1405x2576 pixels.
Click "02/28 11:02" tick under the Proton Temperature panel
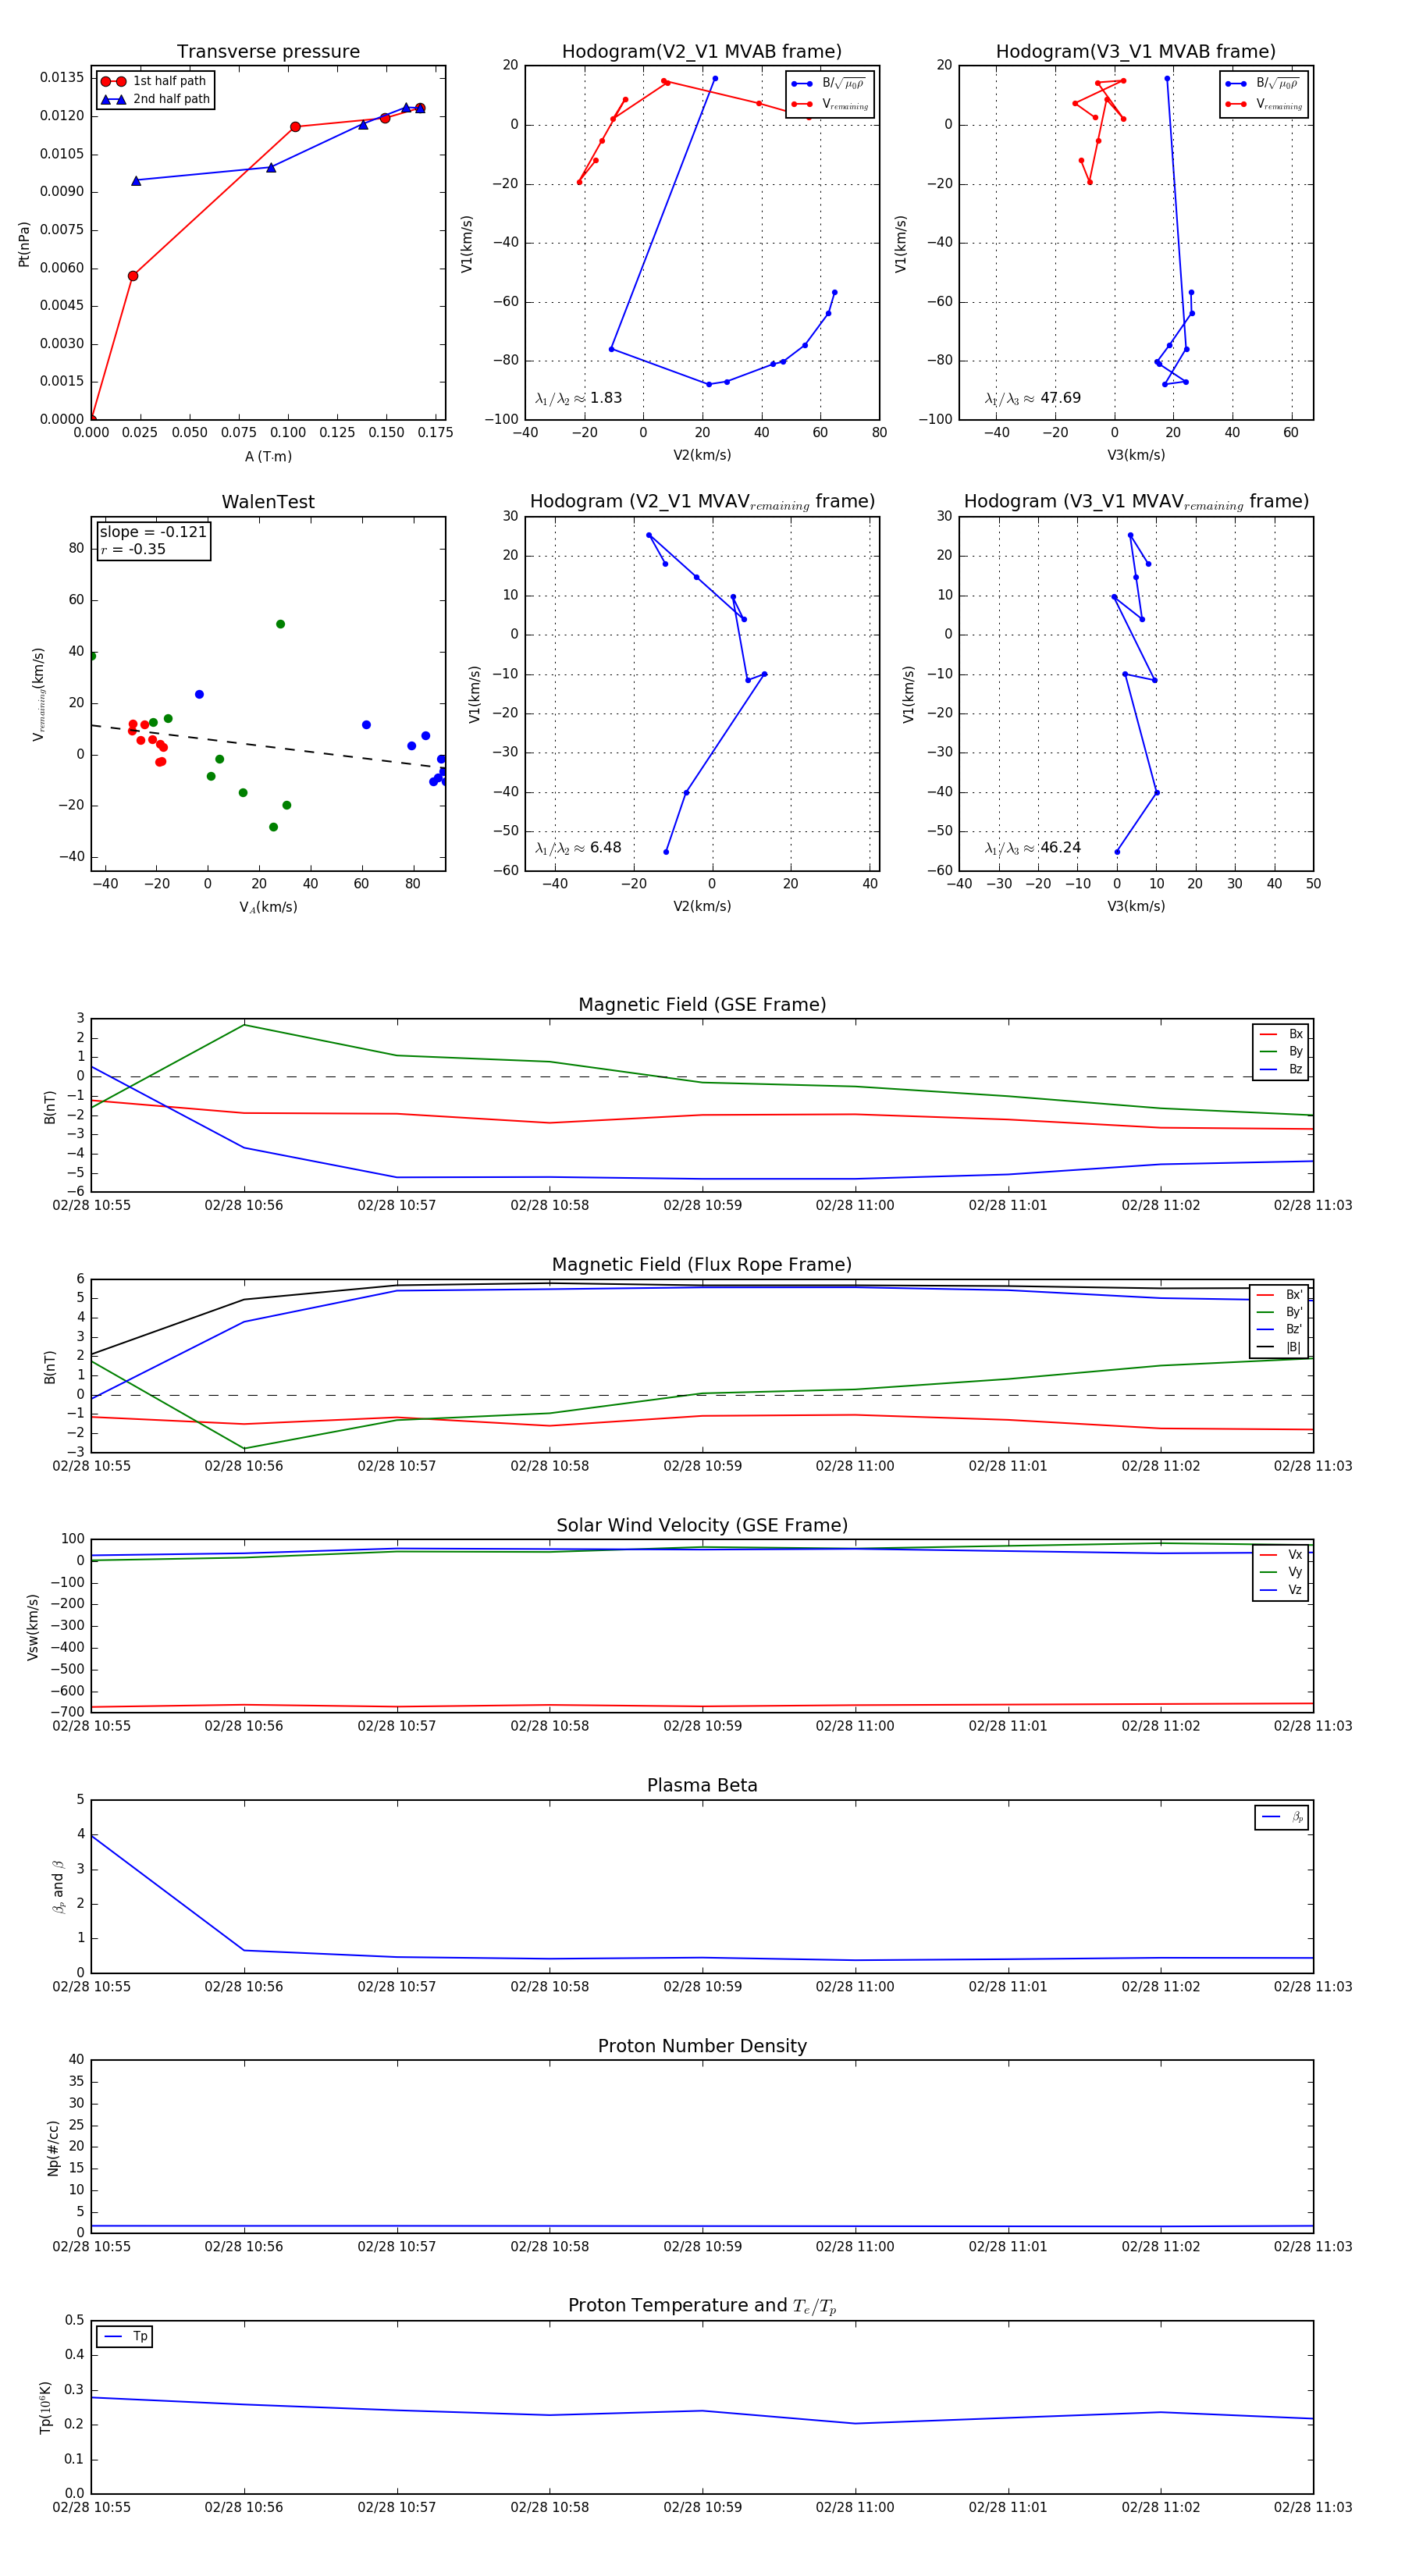(1160, 2507)
